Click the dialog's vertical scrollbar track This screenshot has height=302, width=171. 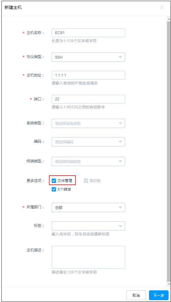point(169,152)
